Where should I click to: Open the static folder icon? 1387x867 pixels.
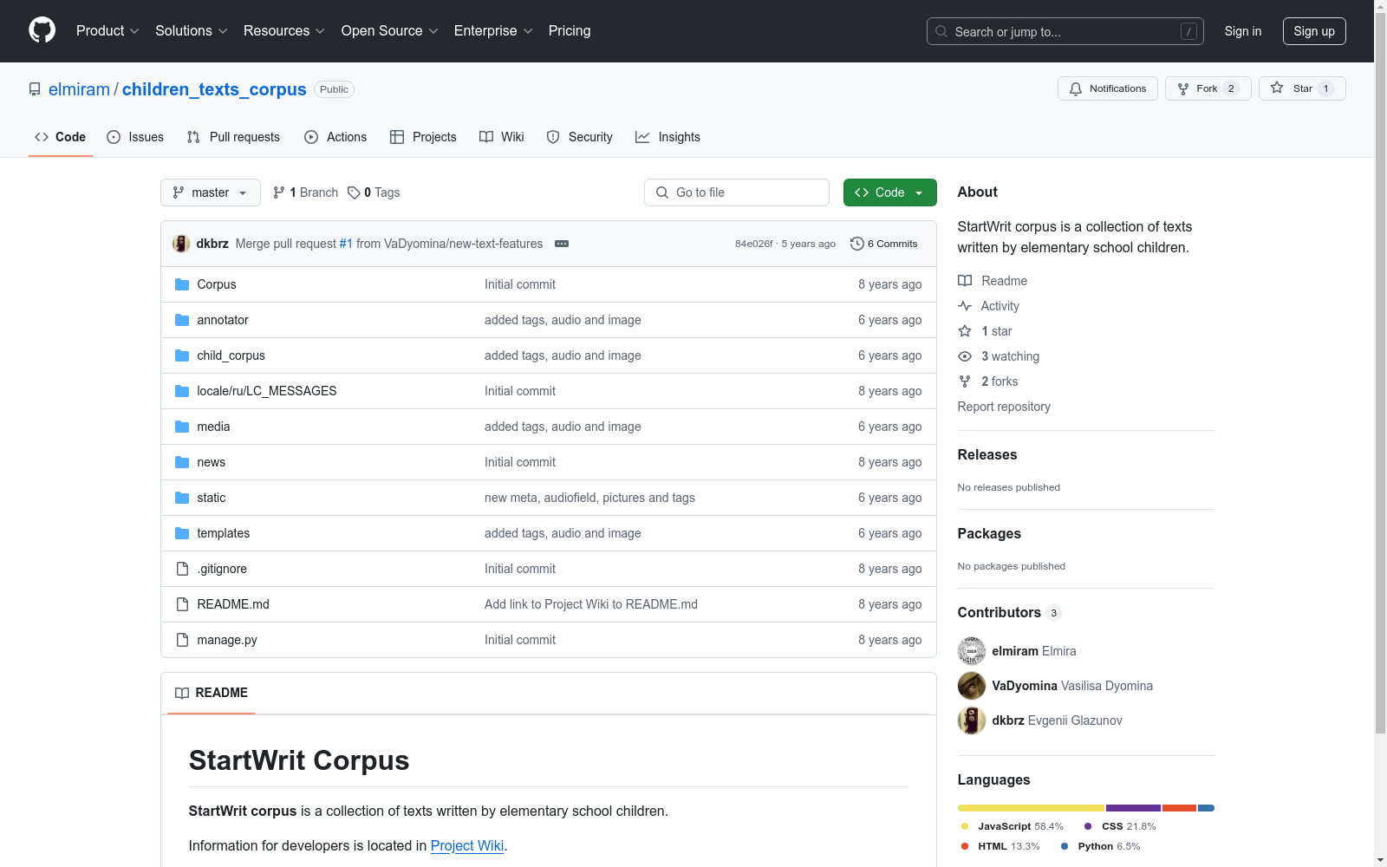[182, 498]
